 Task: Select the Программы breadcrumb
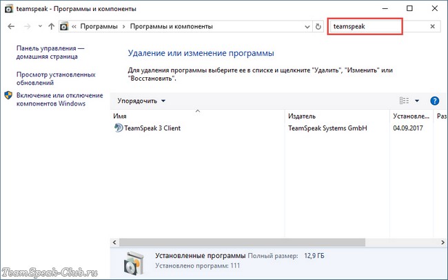tap(99, 26)
